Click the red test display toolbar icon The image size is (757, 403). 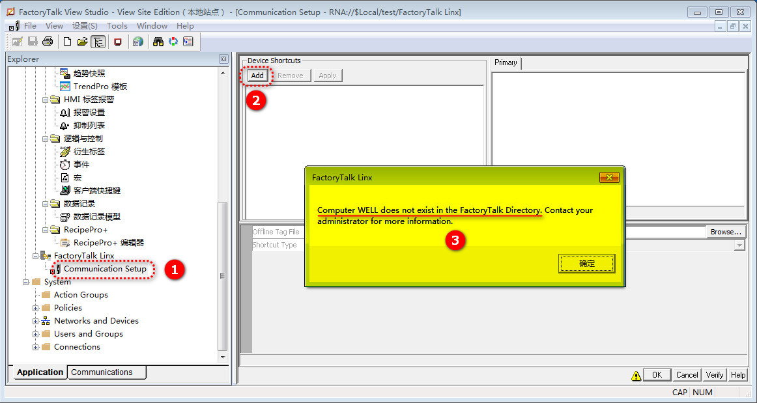coord(118,42)
